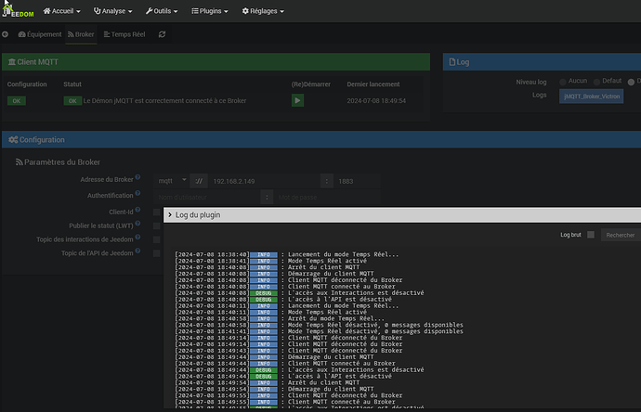Switch to the Temps Réel tab
The height and width of the screenshot is (412, 641).
tap(124, 34)
